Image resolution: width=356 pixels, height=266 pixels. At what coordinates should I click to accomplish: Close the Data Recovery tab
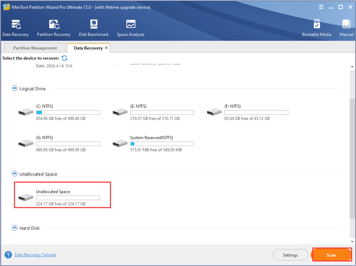(x=106, y=48)
